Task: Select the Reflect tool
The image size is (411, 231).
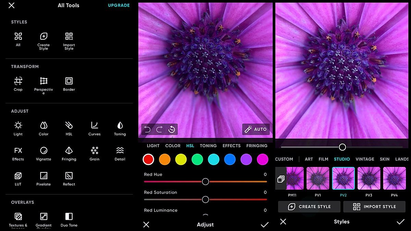Action: (68, 178)
